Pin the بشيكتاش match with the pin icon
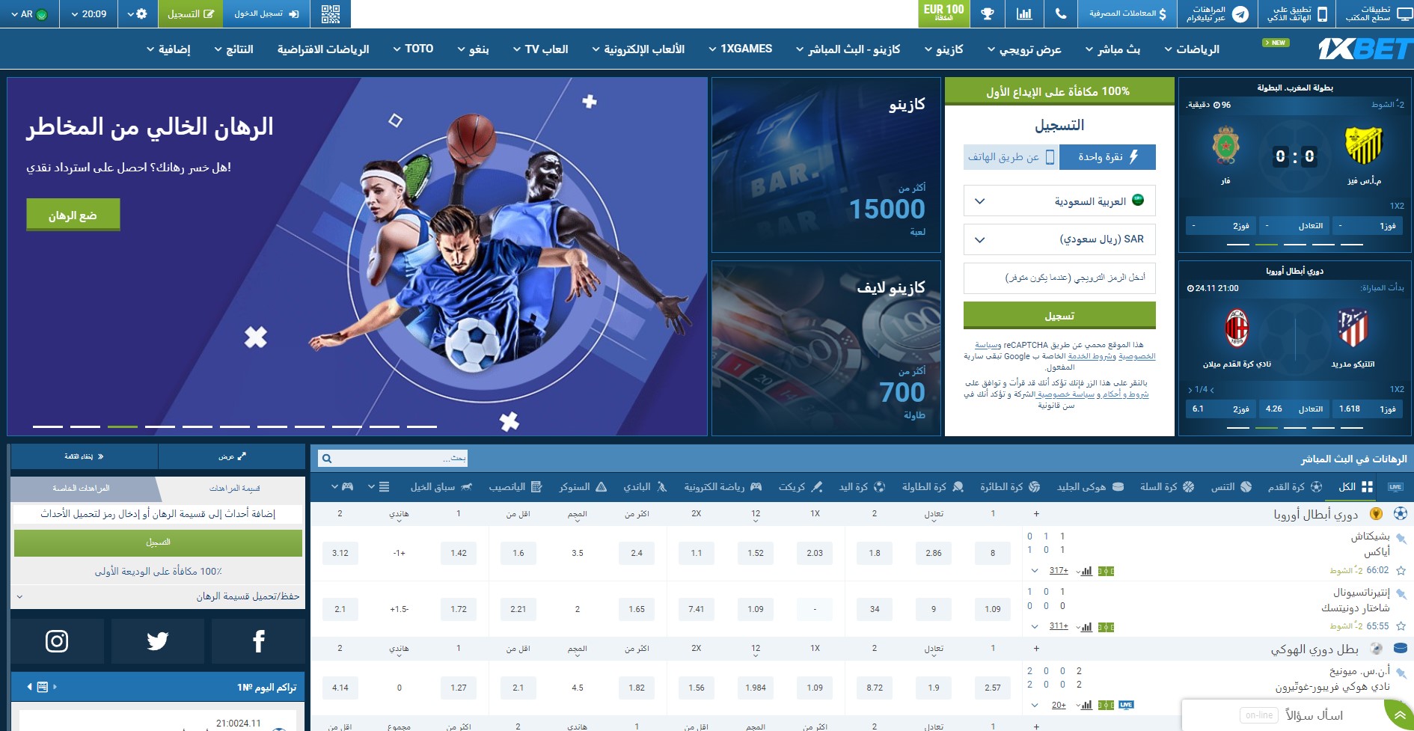Viewport: 1414px width, 731px height. (1401, 539)
